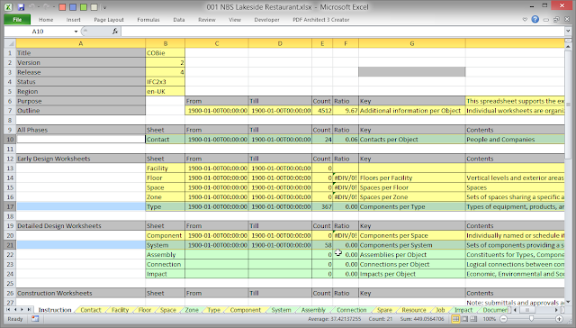
Task: Open the Data ribbon tab
Action: coord(179,20)
